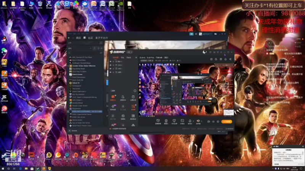This screenshot has width=305, height=171.
Task: Click the Windows Start button
Action: (3, 169)
